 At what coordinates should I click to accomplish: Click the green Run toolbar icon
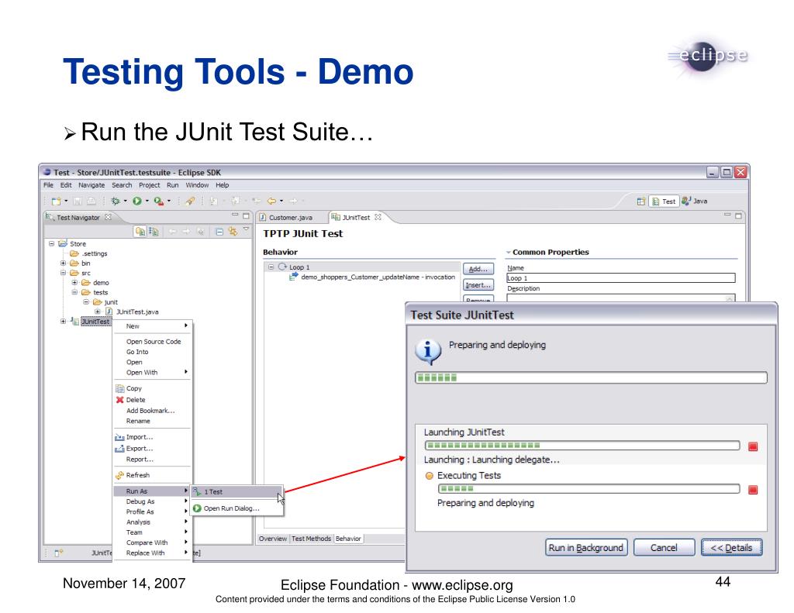(136, 201)
